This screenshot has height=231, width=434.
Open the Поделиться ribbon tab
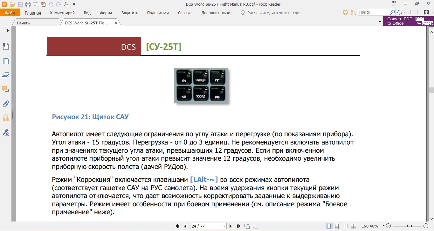pyautogui.click(x=158, y=13)
